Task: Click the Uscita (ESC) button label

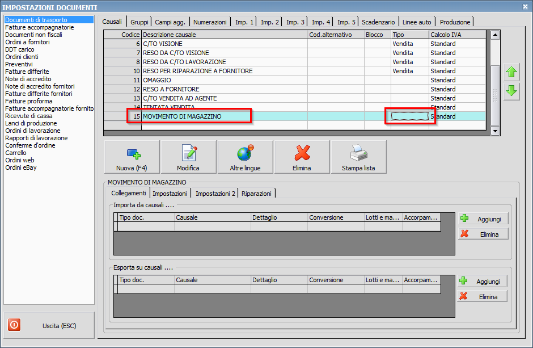Action: pyautogui.click(x=59, y=326)
